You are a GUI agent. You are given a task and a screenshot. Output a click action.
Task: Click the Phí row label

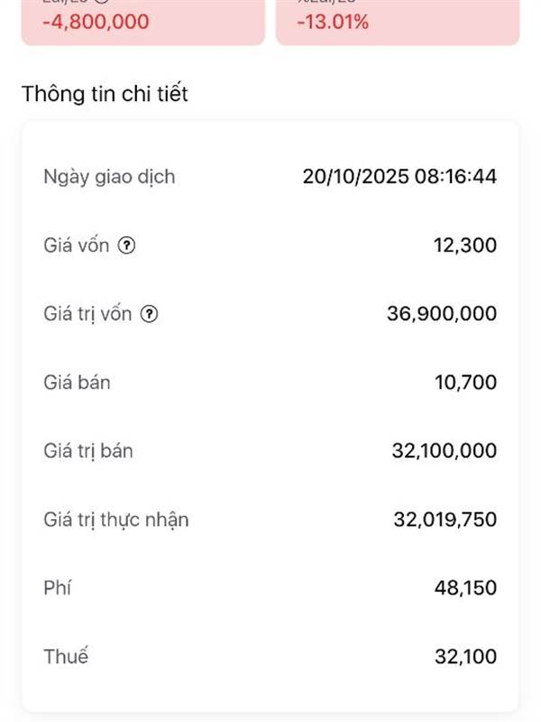(x=58, y=588)
